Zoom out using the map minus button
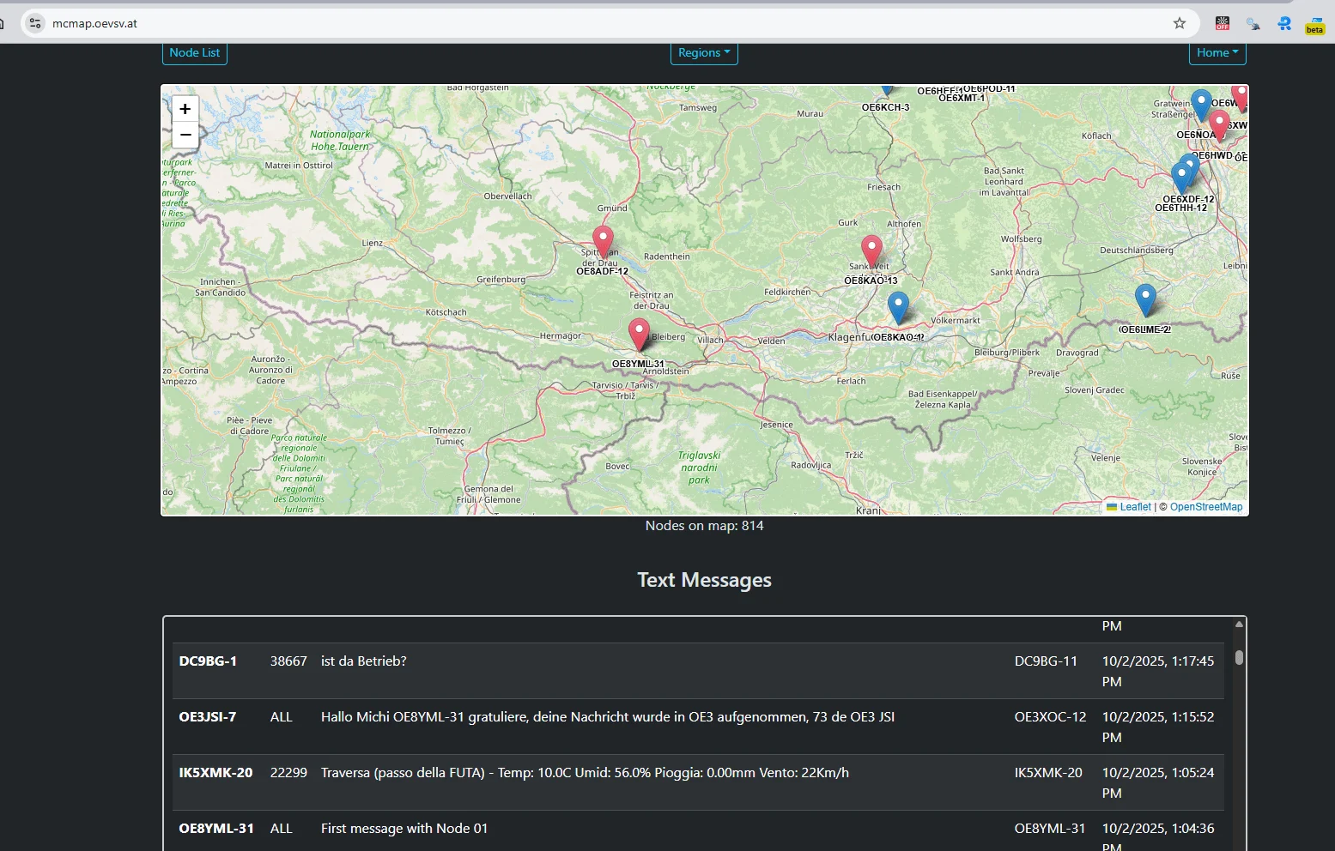 pos(185,135)
